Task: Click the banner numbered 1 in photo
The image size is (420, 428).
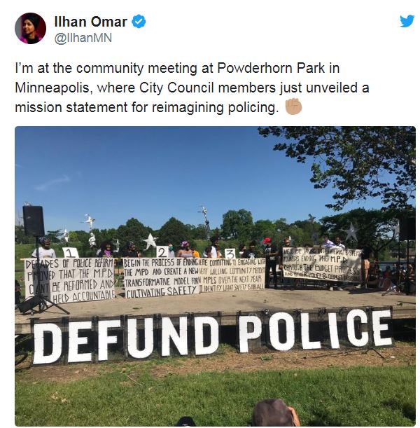Action: point(70,280)
